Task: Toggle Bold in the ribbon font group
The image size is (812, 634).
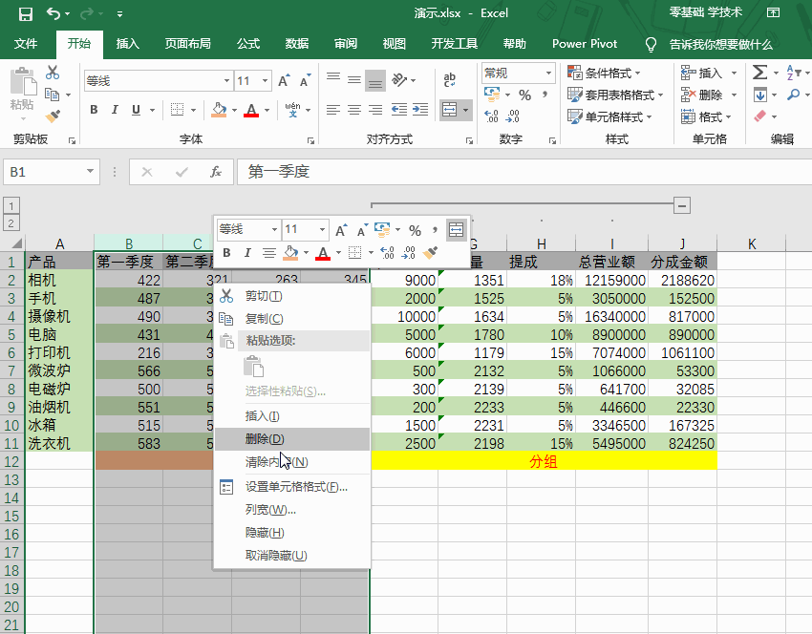Action: [x=94, y=110]
